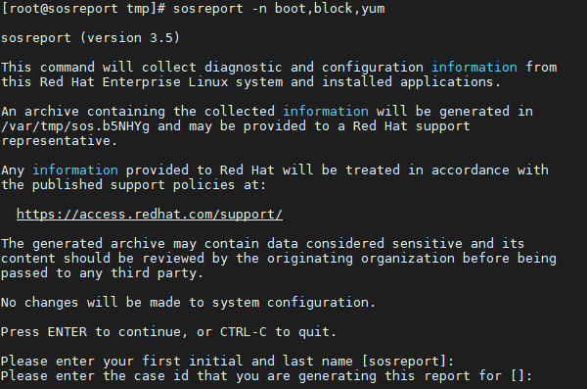
Task: Click the case id prompt line
Action: pos(266,376)
